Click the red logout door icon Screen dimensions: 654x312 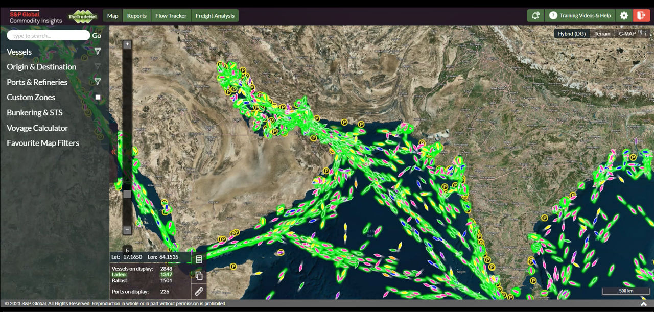(x=641, y=16)
